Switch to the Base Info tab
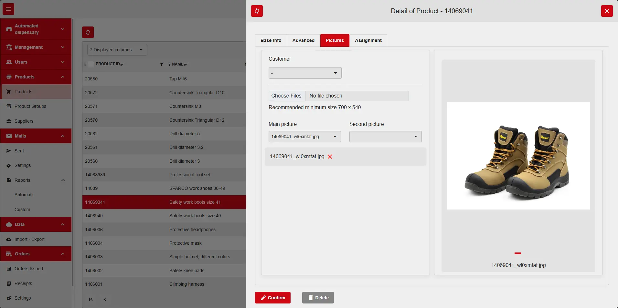 271,40
